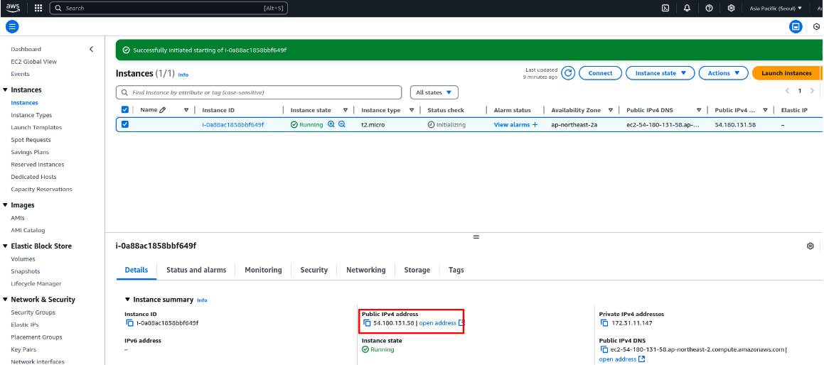Viewport: 824px width, 365px height.
Task: Collapse sidebar with the chevron next to Dashboard
Action: 91,49
